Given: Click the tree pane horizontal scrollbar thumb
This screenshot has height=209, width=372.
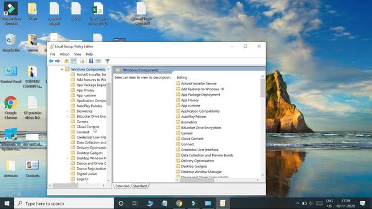Looking at the screenshot, I should (65, 186).
